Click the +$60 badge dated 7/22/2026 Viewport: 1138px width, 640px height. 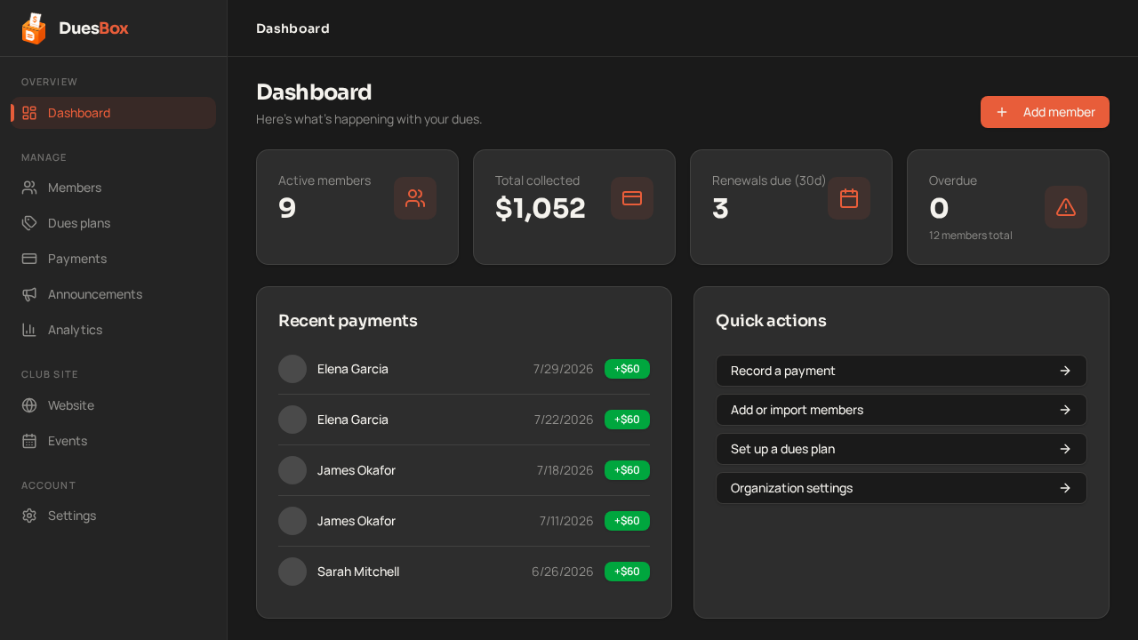627,420
